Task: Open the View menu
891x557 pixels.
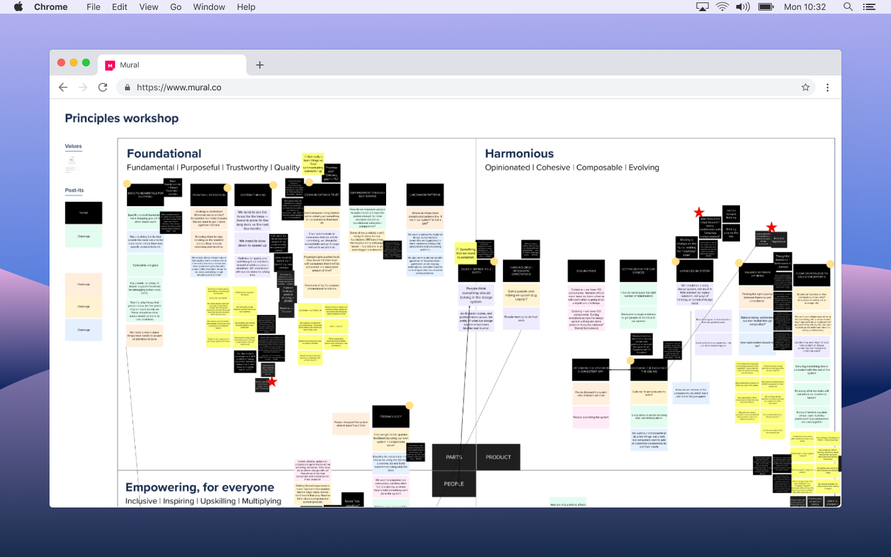Action: click(148, 7)
